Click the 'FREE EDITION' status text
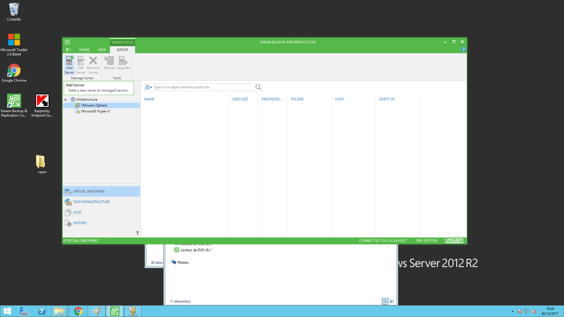Viewport: 564px width, 317px height. 426,241
